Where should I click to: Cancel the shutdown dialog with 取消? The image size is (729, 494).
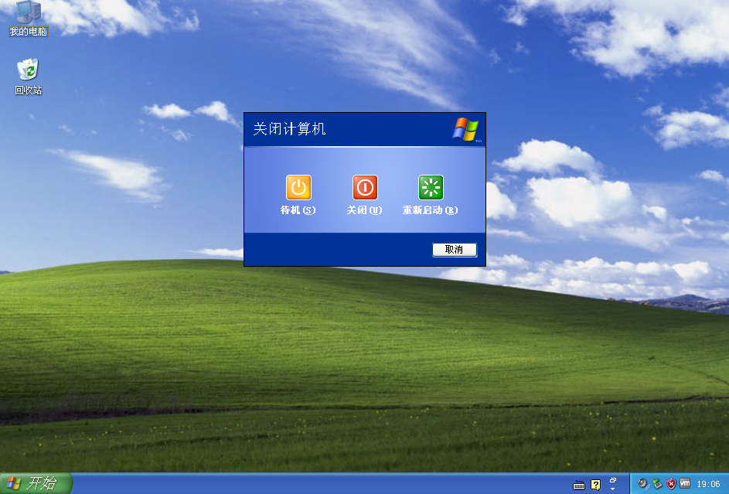pyautogui.click(x=455, y=250)
